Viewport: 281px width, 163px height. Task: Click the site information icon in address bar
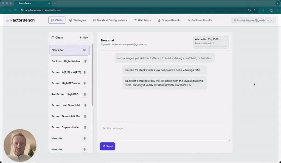coord(22,10)
